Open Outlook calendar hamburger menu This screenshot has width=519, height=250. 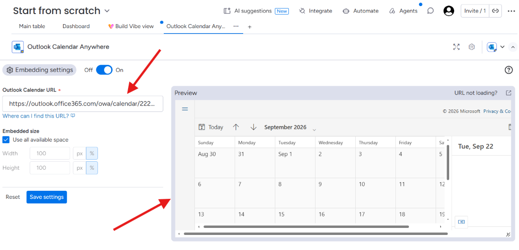(x=185, y=109)
